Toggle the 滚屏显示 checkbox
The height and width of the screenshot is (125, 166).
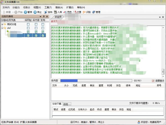point(153,81)
